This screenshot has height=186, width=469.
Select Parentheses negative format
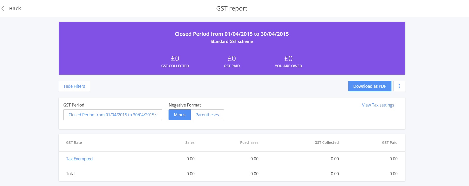tap(207, 115)
